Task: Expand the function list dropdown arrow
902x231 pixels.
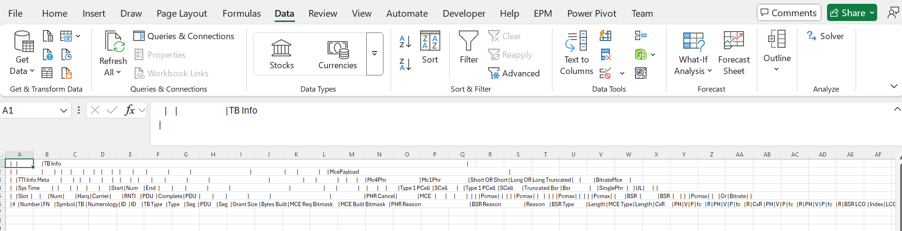Action: point(142,111)
